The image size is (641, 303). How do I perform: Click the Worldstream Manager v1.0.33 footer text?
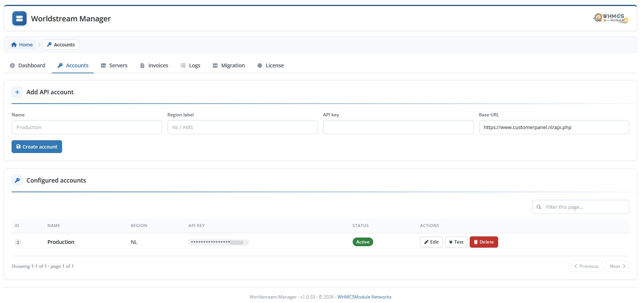coord(282,297)
